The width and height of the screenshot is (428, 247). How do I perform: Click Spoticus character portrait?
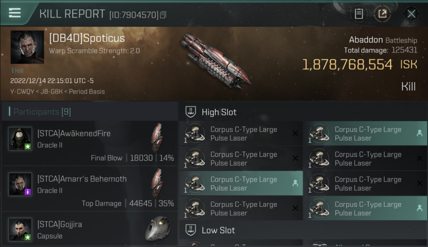[27, 47]
